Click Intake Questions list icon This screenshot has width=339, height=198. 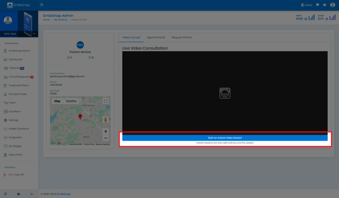point(5,129)
